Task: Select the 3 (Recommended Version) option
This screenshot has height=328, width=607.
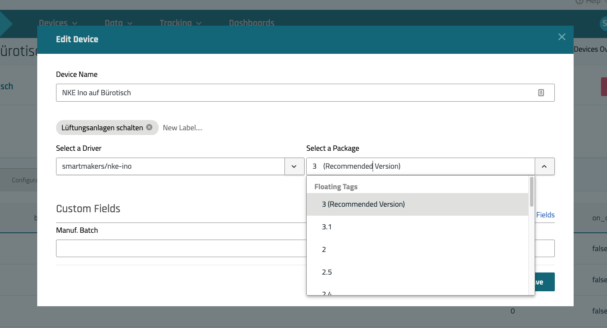Action: pyautogui.click(x=363, y=204)
